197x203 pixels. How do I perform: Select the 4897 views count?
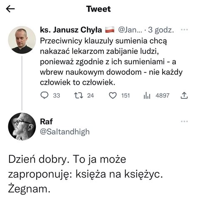pyautogui.click(x=163, y=95)
